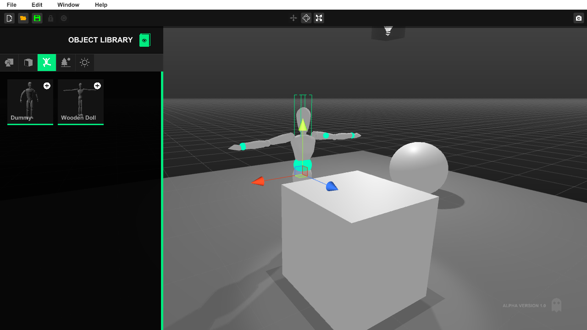Open an existing scene file
This screenshot has height=330, width=587.
[x=23, y=18]
